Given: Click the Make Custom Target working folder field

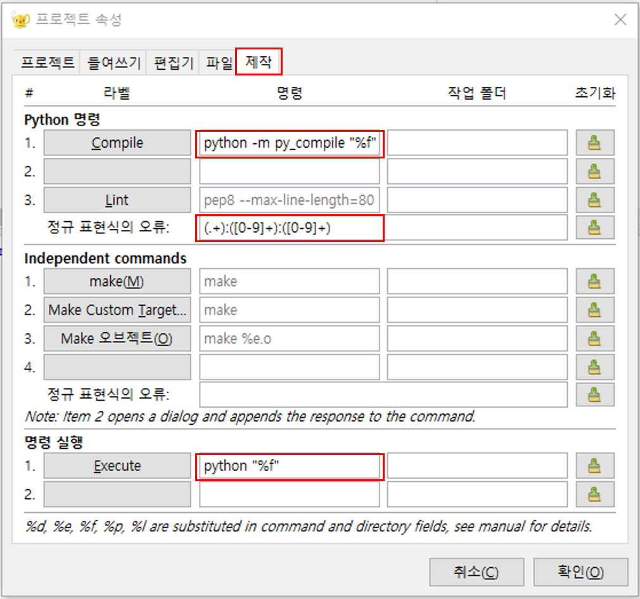Looking at the screenshot, I should click(477, 310).
